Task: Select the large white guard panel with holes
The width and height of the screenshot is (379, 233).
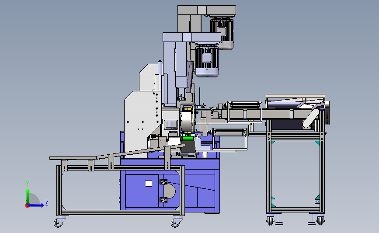Action: pos(141,120)
